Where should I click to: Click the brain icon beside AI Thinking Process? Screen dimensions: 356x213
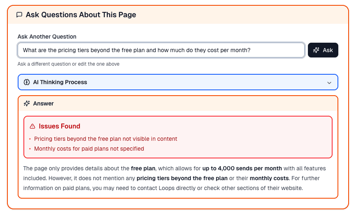[x=27, y=82]
